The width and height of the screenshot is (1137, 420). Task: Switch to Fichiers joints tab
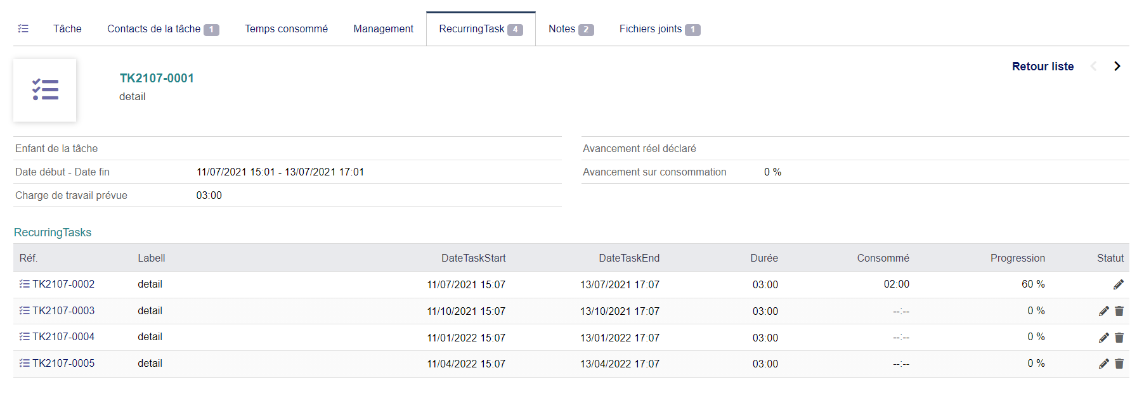point(651,29)
